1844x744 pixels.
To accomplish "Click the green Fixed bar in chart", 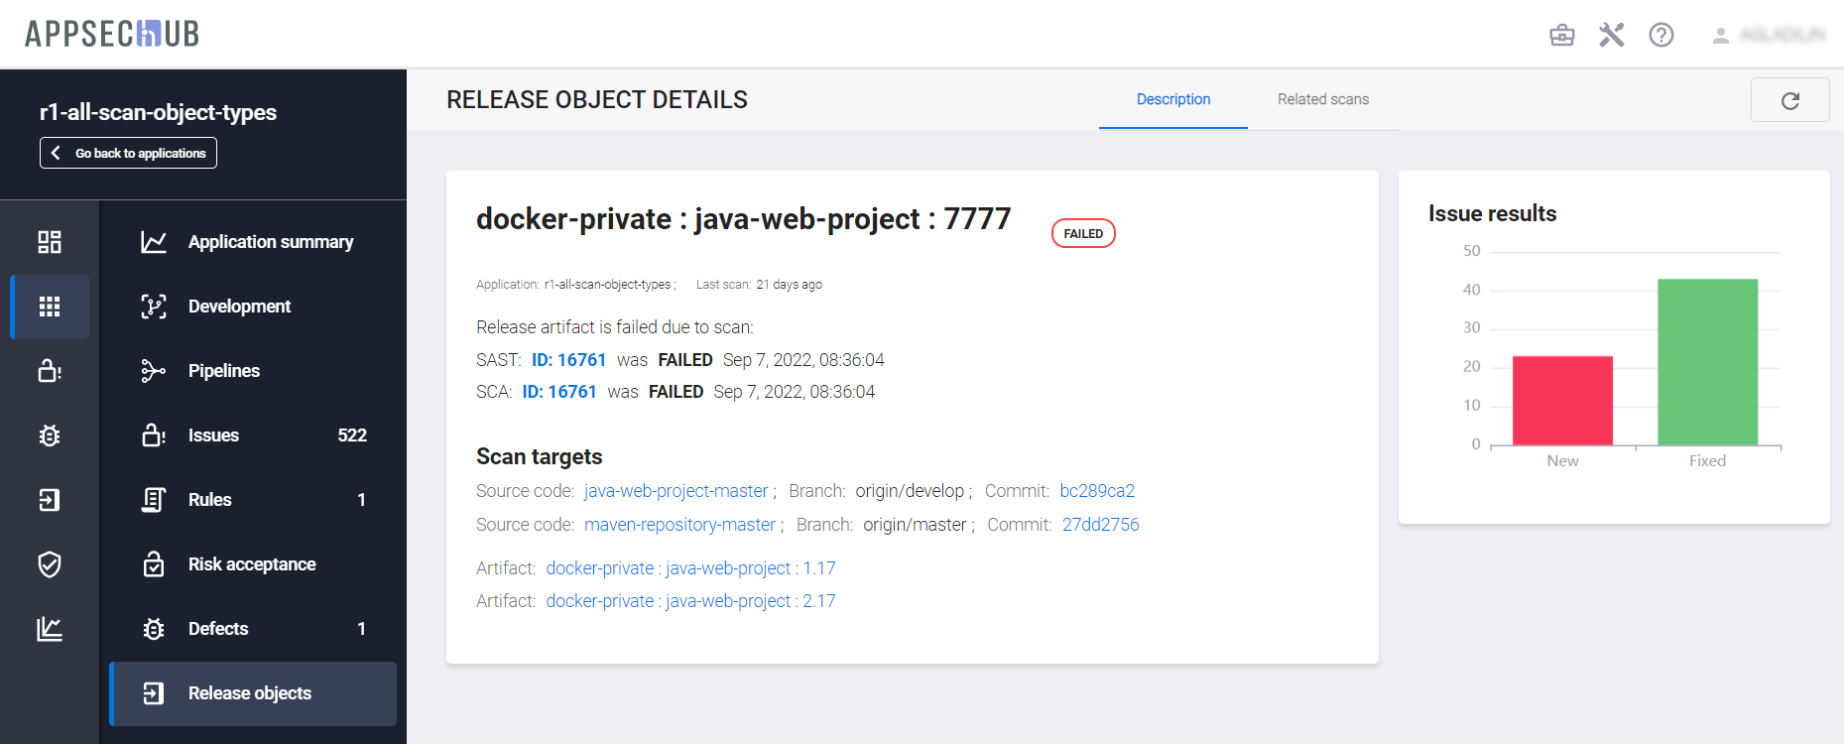I will click(x=1707, y=362).
